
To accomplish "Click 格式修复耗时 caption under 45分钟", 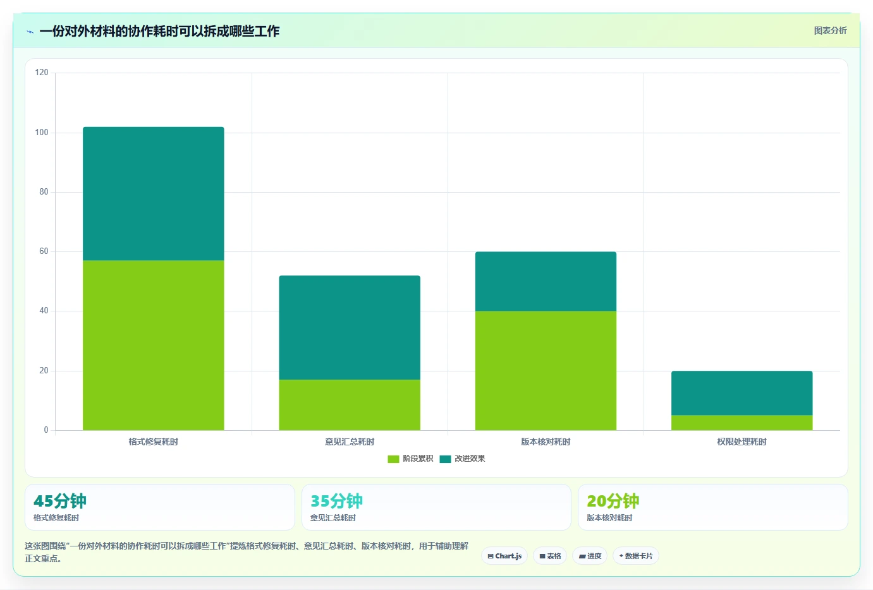I will 56,518.
